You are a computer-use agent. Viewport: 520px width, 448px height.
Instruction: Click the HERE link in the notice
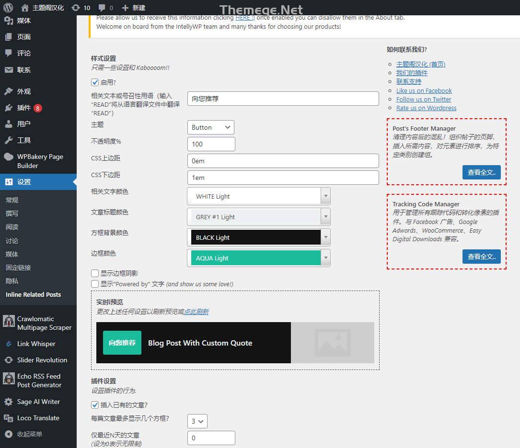(245, 18)
